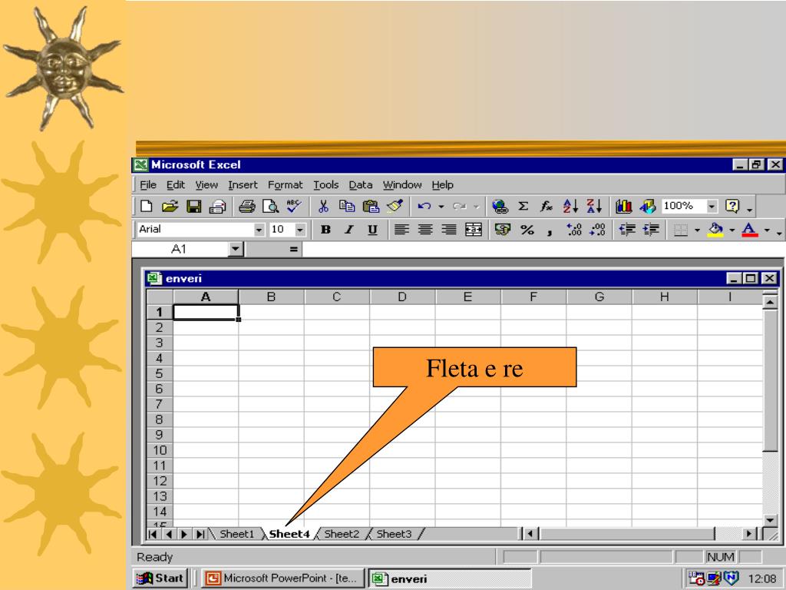Image resolution: width=786 pixels, height=590 pixels.
Task: Toggle Bold formatting
Action: (325, 230)
